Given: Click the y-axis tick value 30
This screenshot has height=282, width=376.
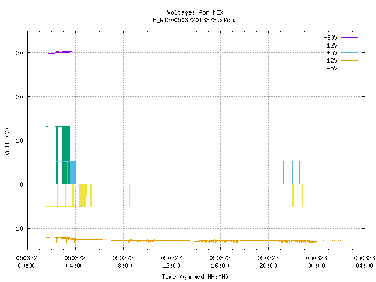Looking at the screenshot, I should [x=19, y=53].
